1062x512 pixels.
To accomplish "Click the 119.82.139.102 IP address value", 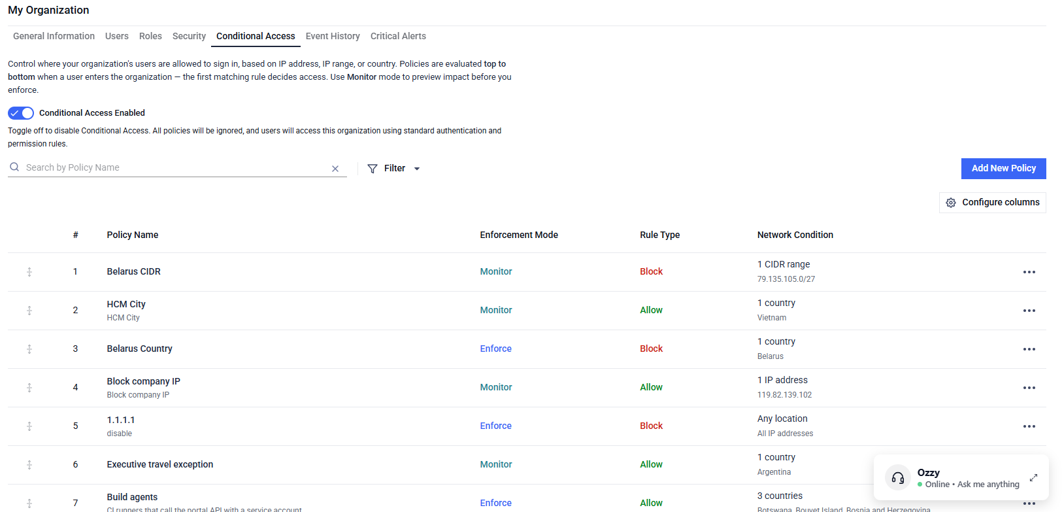I will tap(785, 395).
